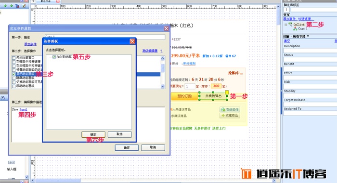
Task: Click the help question mark link
Action: (161, 51)
